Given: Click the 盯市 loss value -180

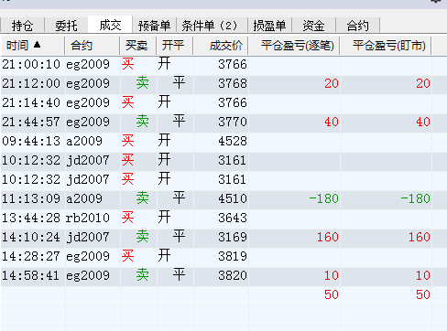Looking at the screenshot, I should (415, 198).
